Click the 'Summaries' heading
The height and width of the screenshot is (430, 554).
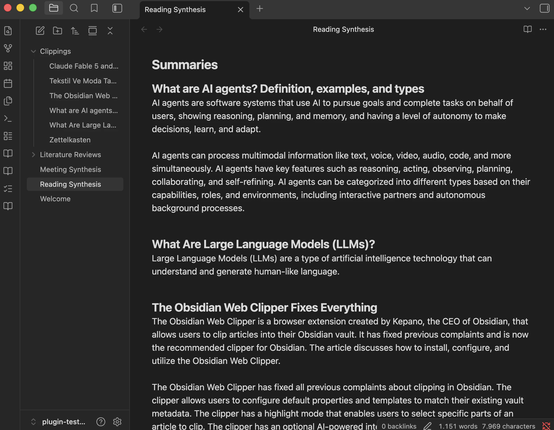[185, 65]
